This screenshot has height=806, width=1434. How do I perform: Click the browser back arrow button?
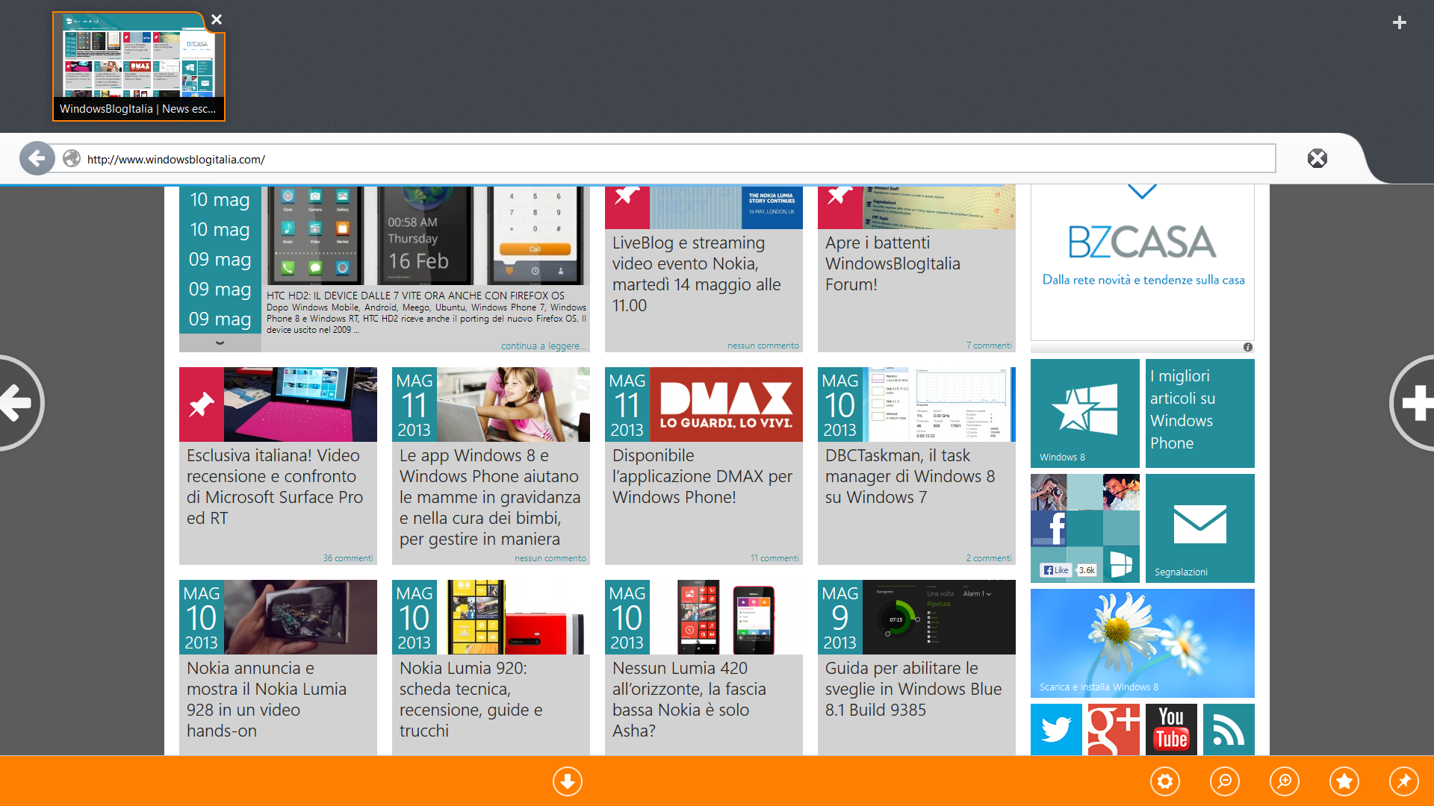tap(37, 158)
